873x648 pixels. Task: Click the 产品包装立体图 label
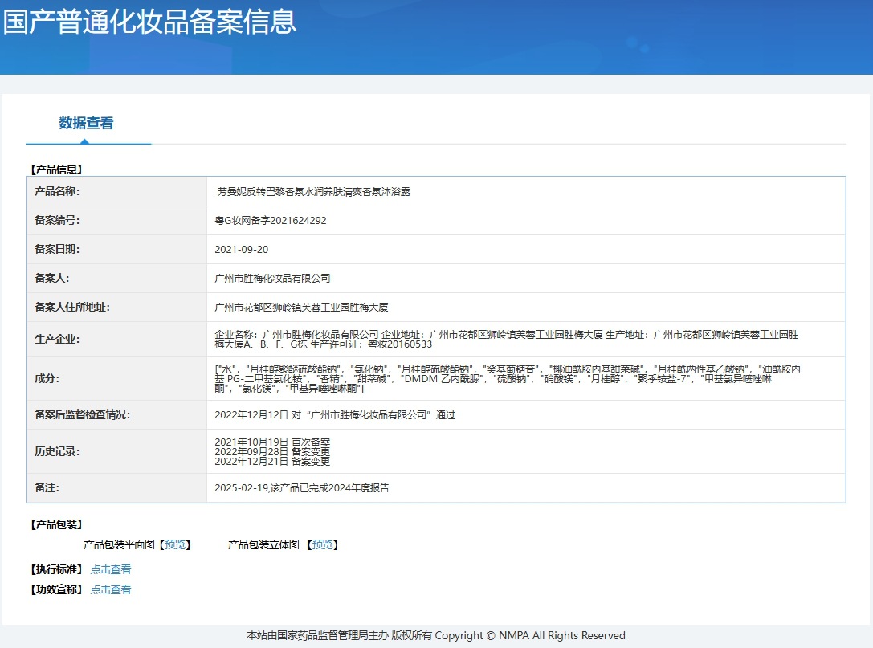point(264,544)
